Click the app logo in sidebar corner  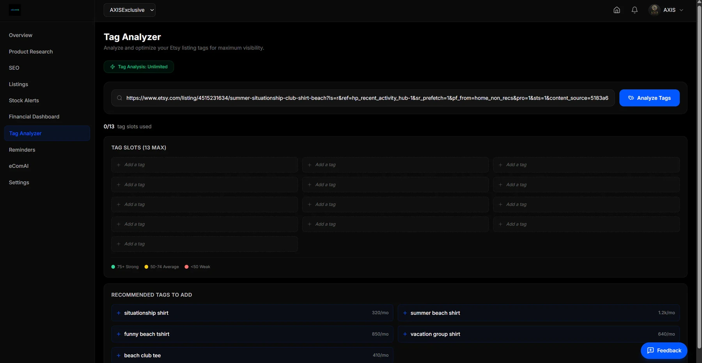(x=15, y=10)
